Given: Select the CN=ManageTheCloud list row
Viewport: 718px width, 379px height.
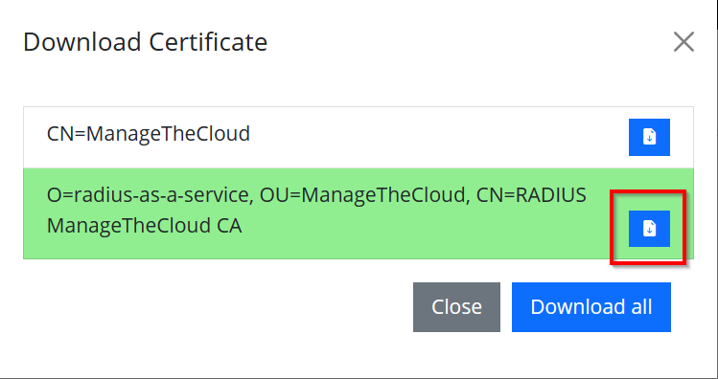Looking at the screenshot, I should pos(359,137).
